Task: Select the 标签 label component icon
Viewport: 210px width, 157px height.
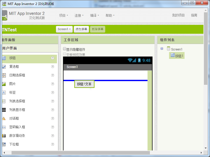Action: pos(4,93)
